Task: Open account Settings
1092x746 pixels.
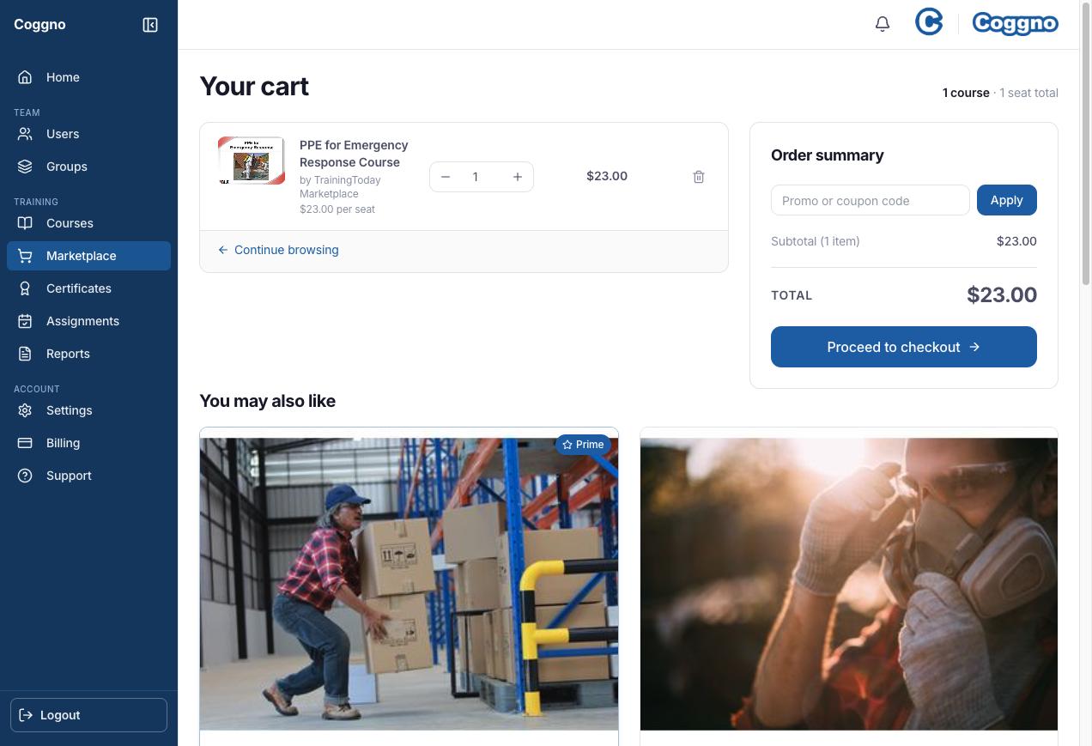Action: (88, 410)
